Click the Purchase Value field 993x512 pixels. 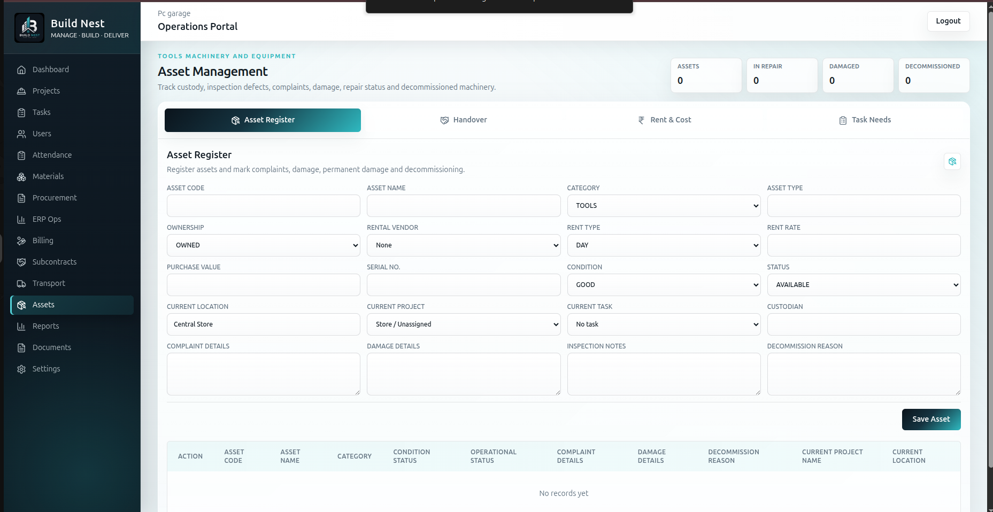click(x=264, y=285)
